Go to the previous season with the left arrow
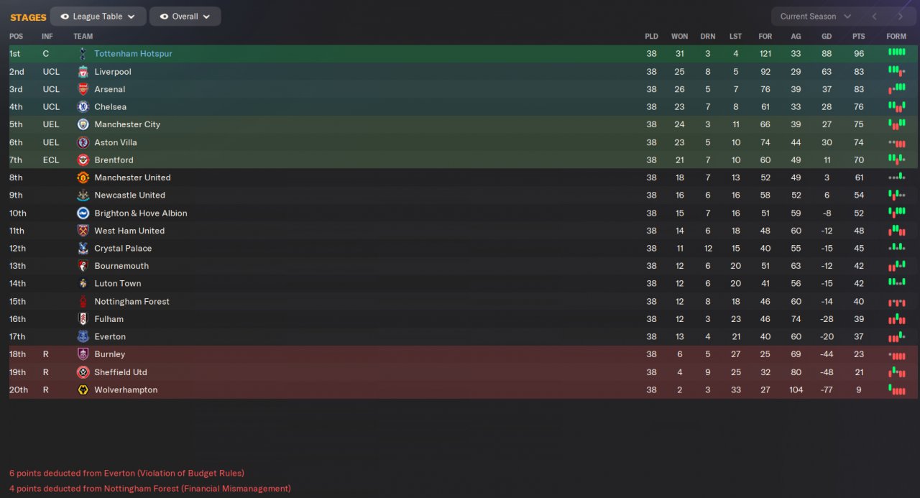Image resolution: width=920 pixels, height=498 pixels. tap(875, 17)
